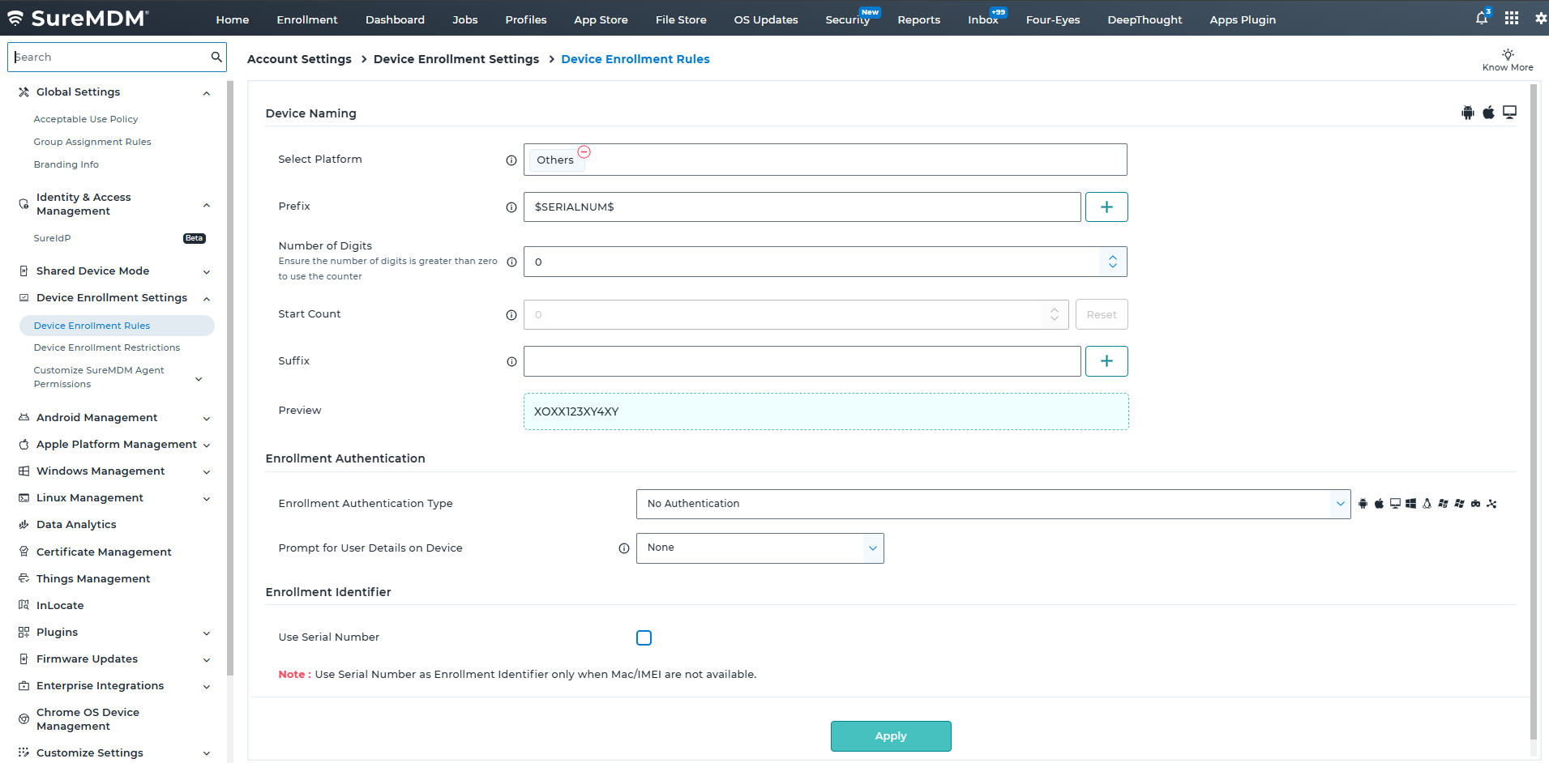1549x763 pixels.
Task: Click the Android icon beside Enrollment Authentication Type
Action: pos(1363,504)
